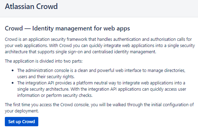Click the text perform security checks
Image resolution: width=198 pixels, height=128 pixels.
(x=69, y=95)
